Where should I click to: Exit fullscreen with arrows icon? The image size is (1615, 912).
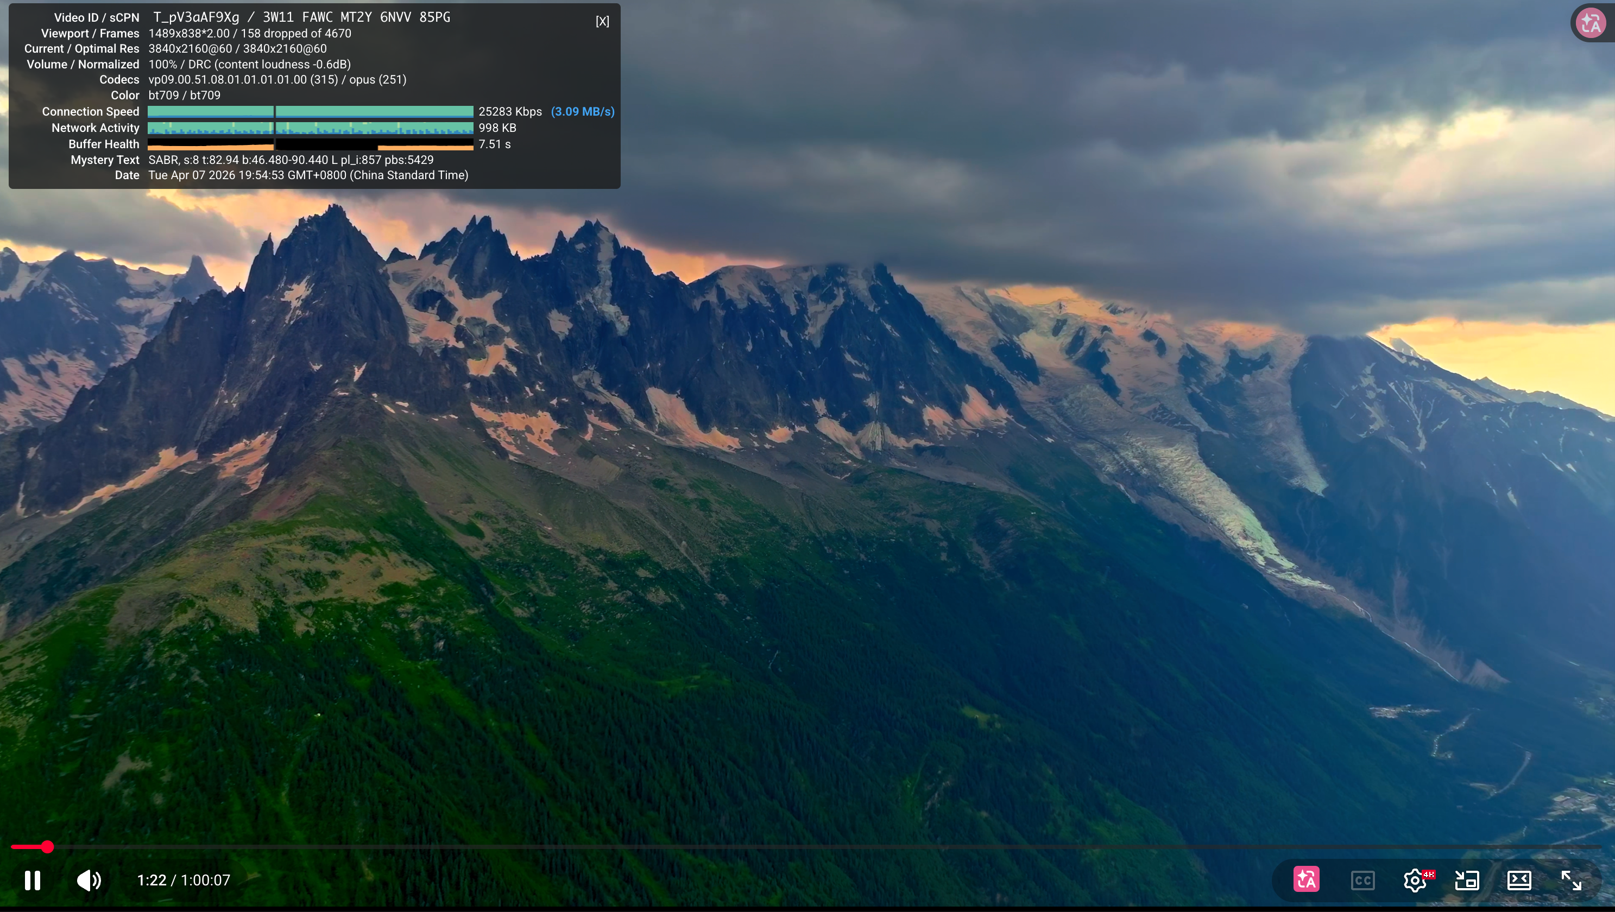1571,880
